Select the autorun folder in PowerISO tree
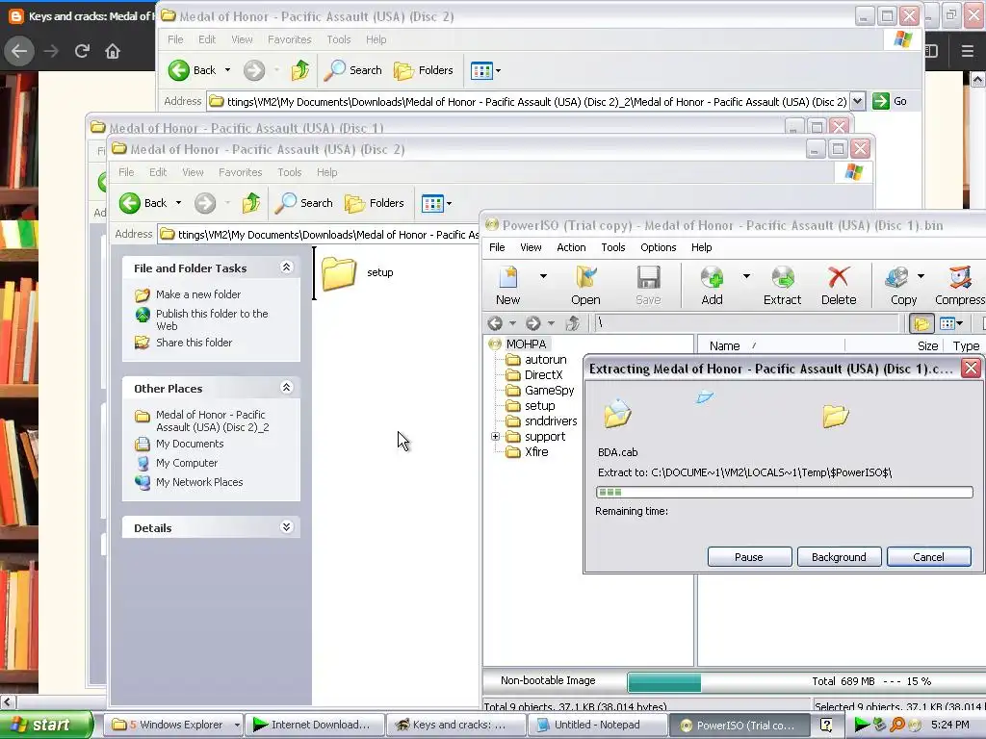Viewport: 986px width, 739px height. [545, 360]
